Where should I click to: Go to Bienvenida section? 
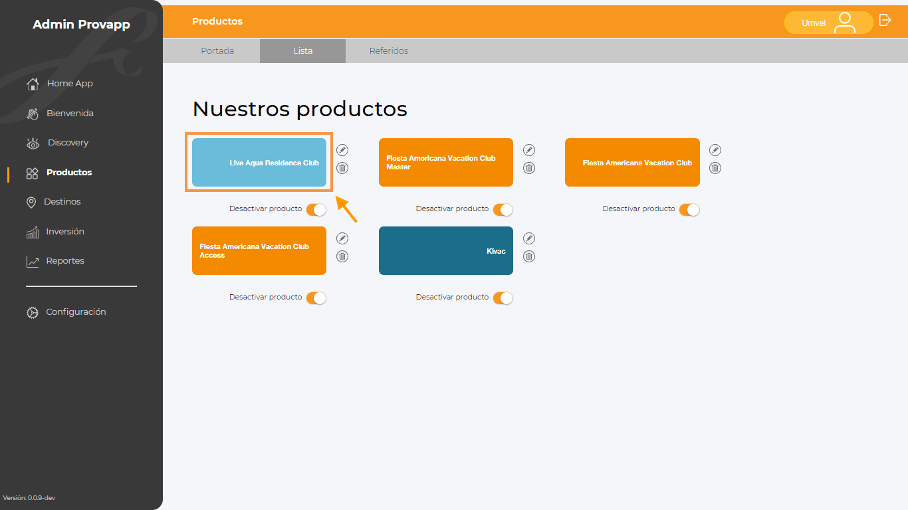70,114
